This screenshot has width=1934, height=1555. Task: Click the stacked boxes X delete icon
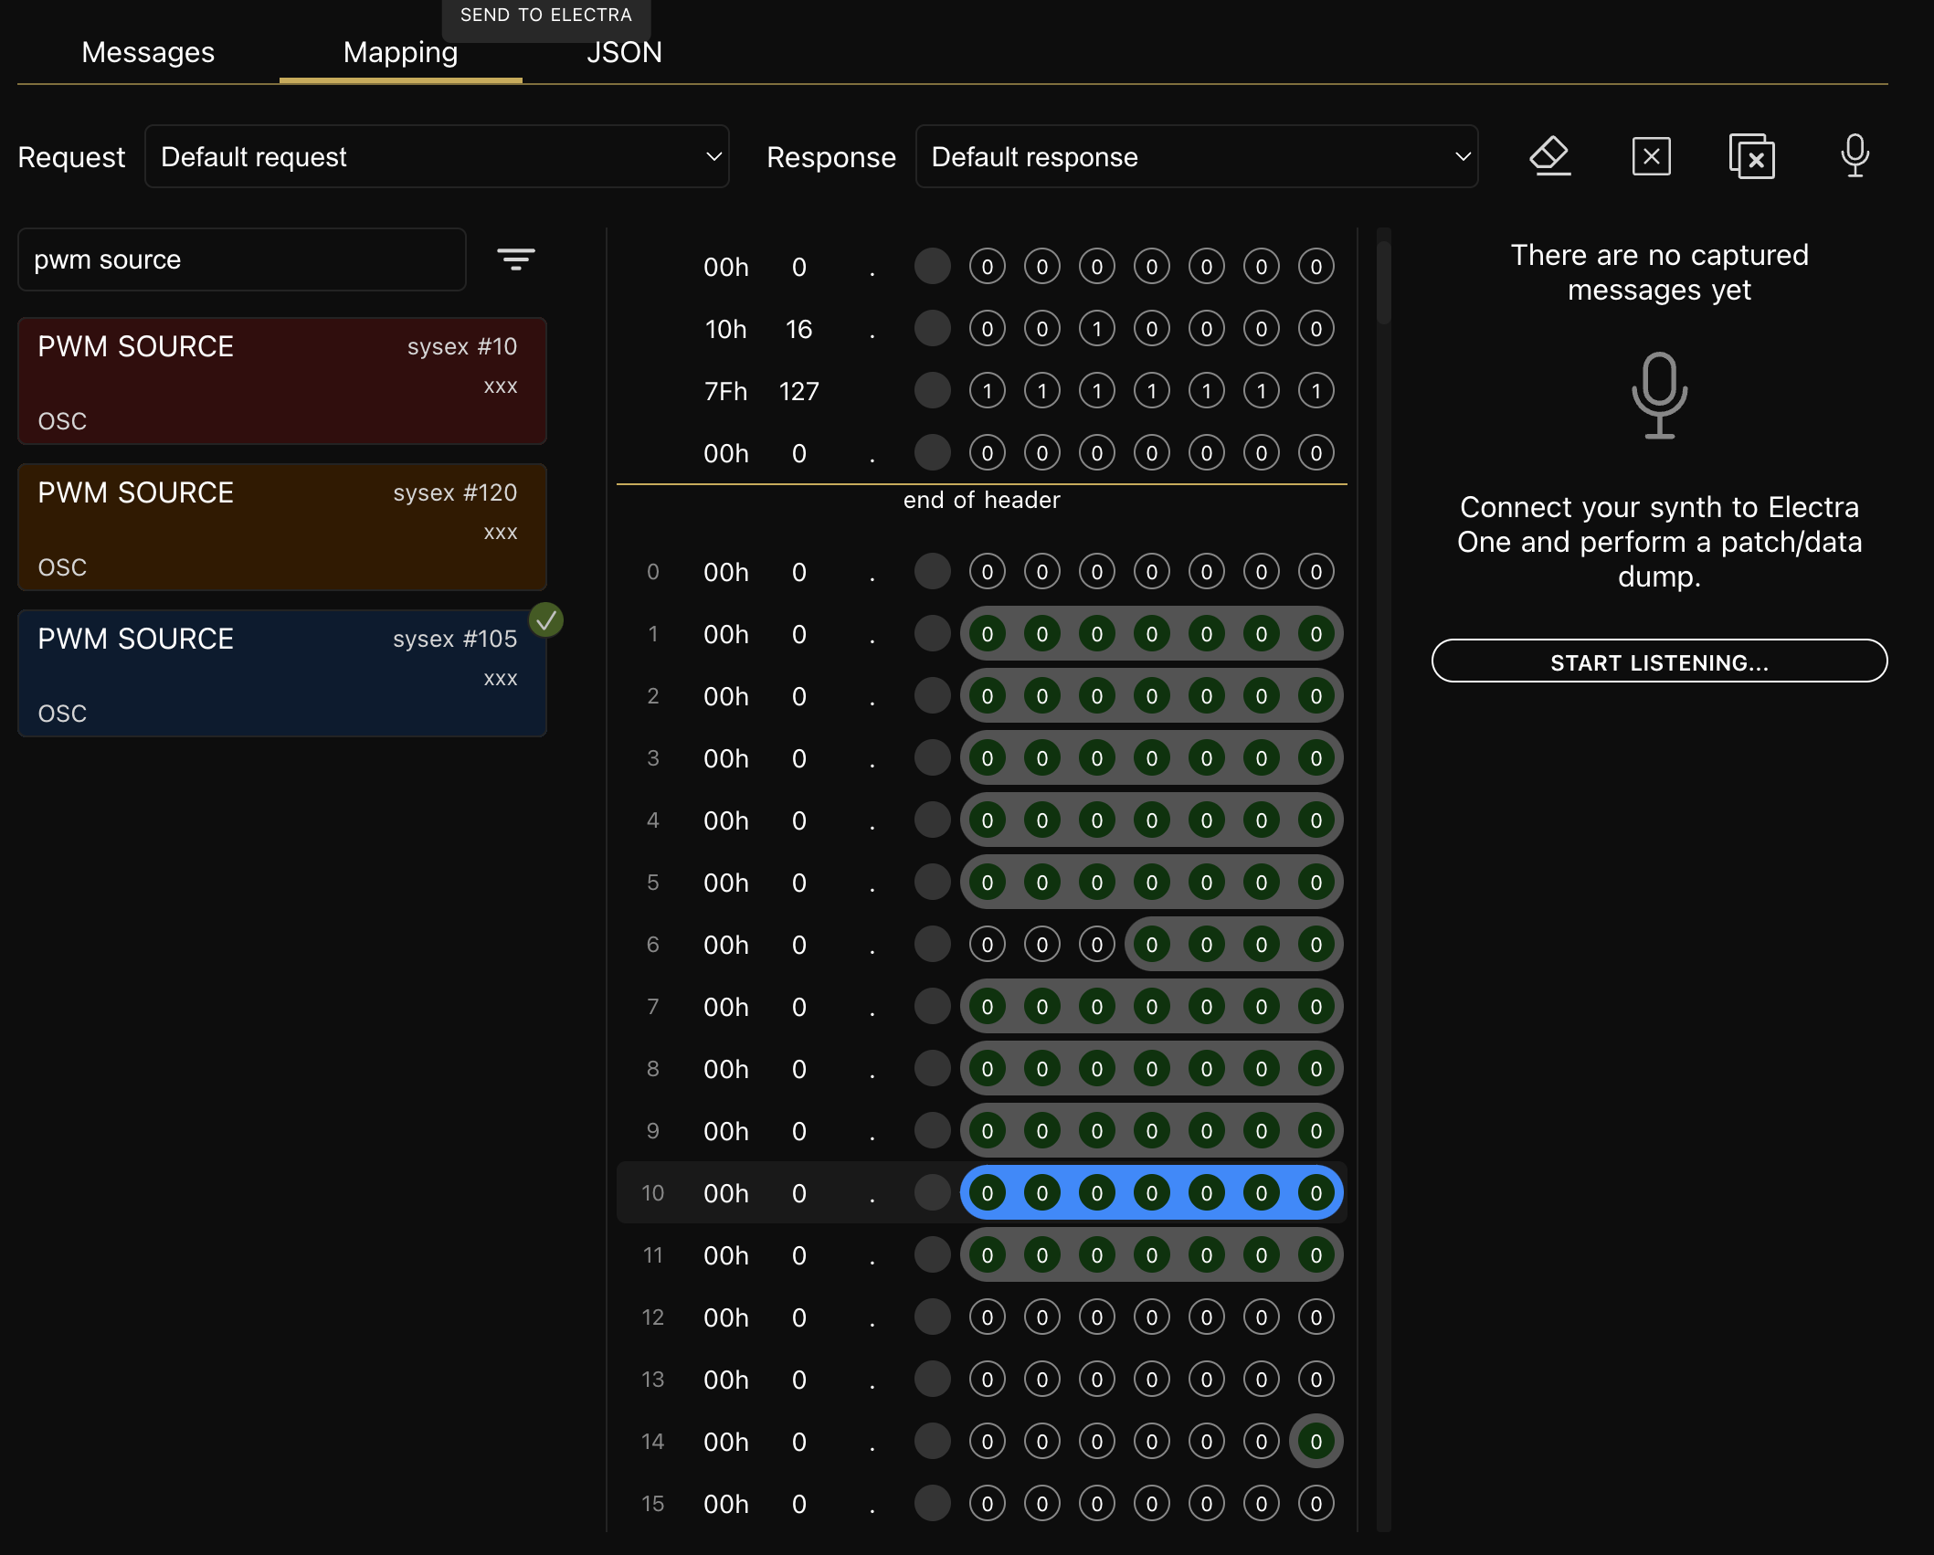pos(1751,157)
